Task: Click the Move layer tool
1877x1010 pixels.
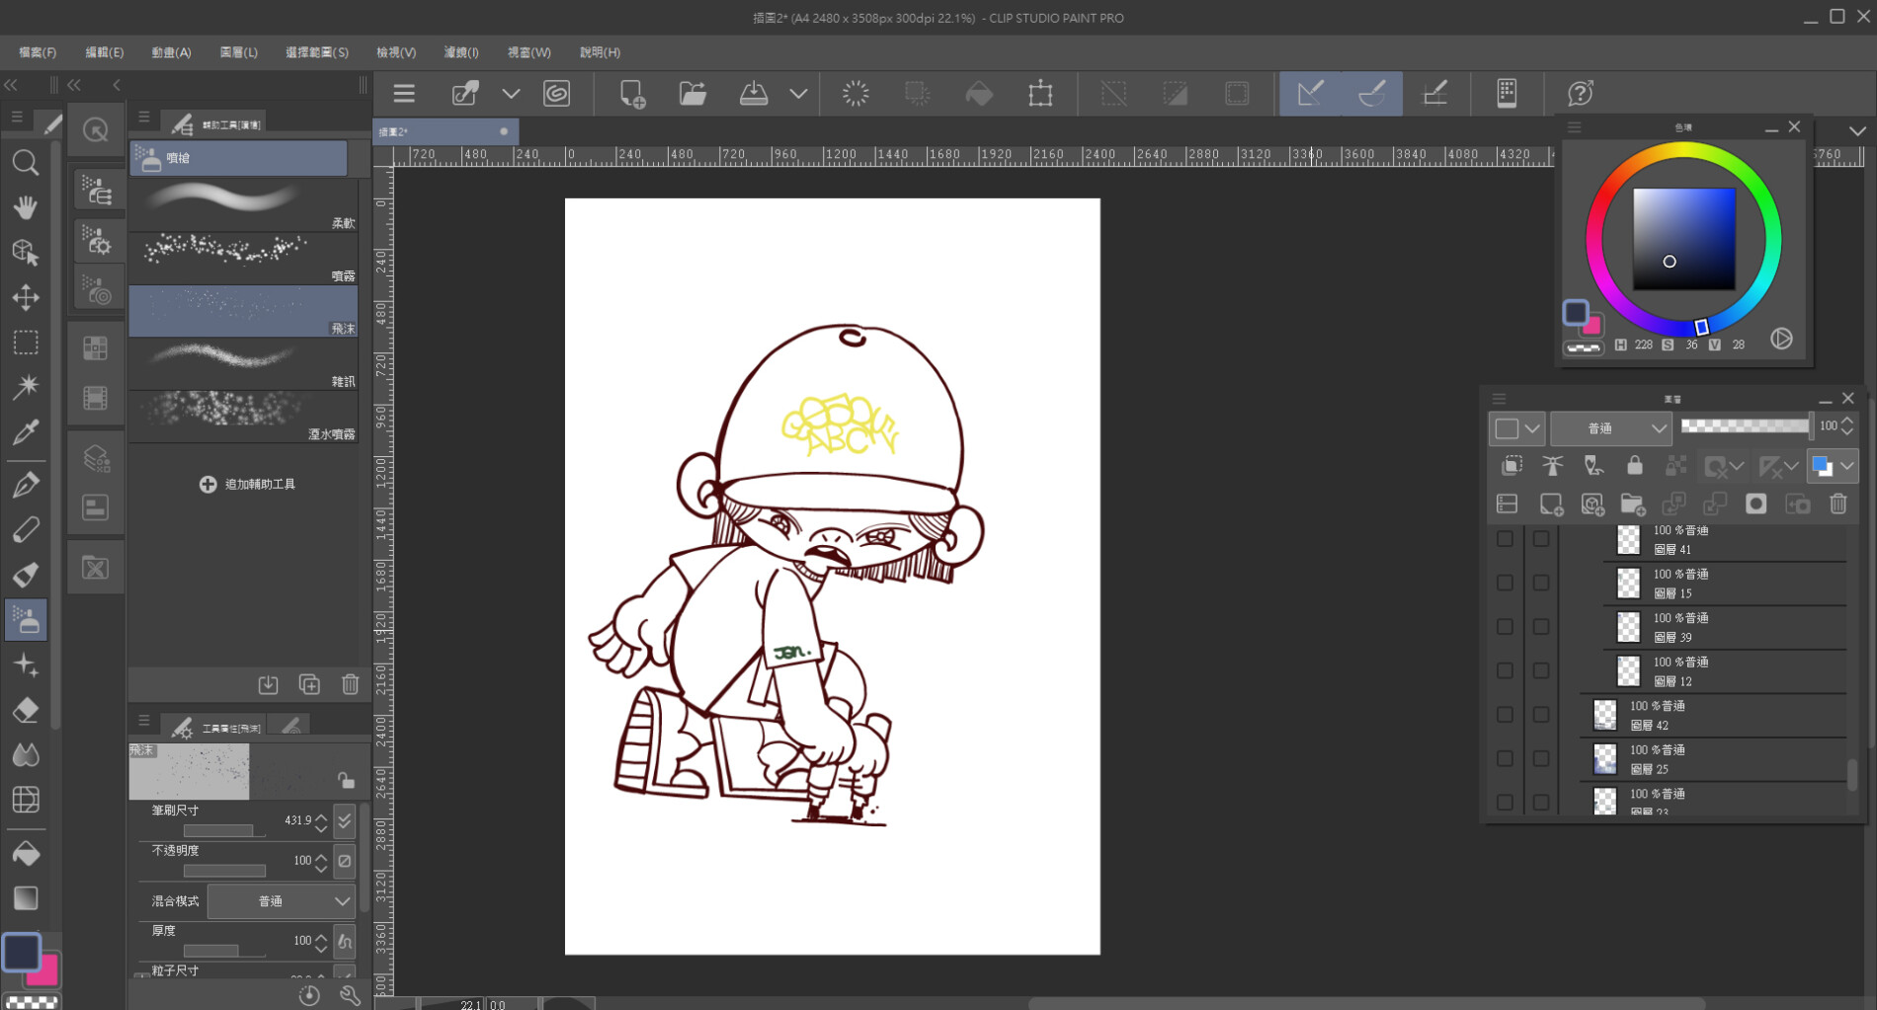Action: (26, 297)
